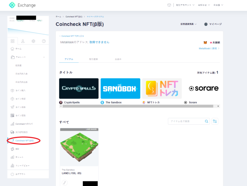Click the small CryptoSpells round icon
Screen dimensions: 247x186
[61, 102]
